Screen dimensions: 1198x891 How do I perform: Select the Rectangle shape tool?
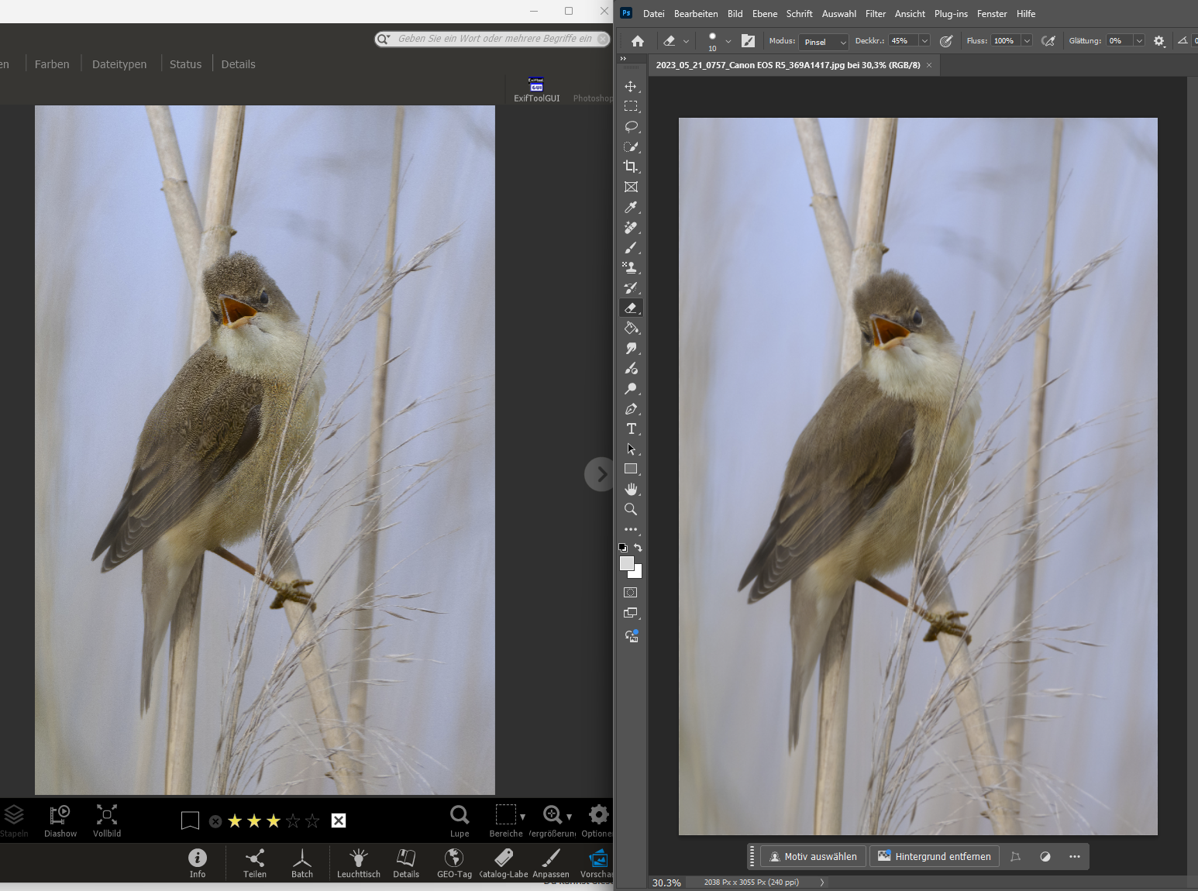pos(631,469)
